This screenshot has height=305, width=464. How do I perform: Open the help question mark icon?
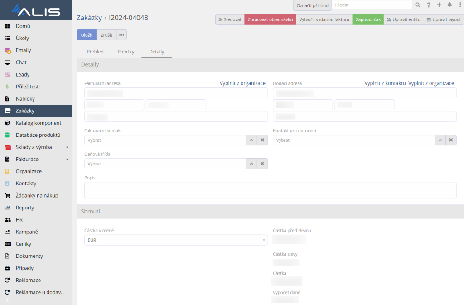pyautogui.click(x=429, y=5)
